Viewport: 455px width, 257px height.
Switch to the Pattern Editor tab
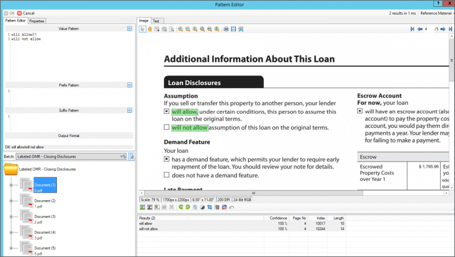pos(15,20)
